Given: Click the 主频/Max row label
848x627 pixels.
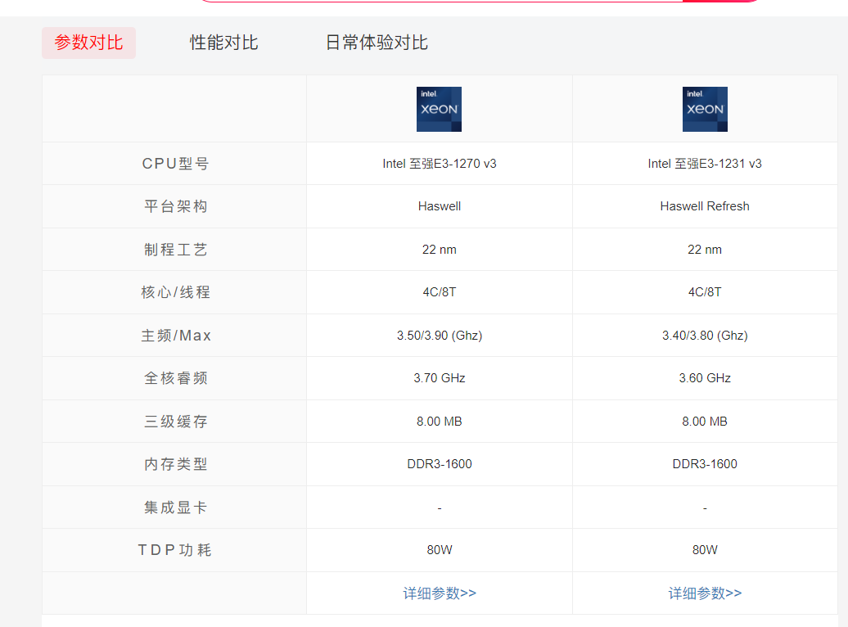Looking at the screenshot, I should pos(175,336).
